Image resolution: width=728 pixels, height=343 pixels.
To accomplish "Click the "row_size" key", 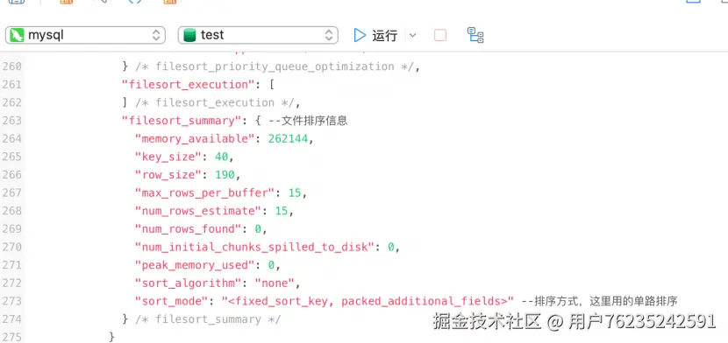I will pos(168,175).
